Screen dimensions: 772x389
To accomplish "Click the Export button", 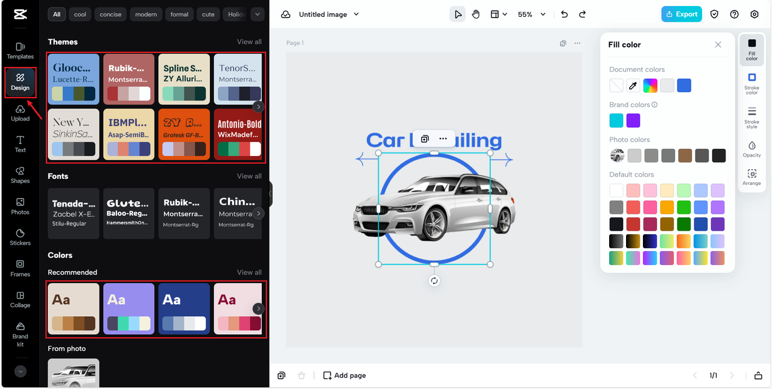I will [x=682, y=14].
